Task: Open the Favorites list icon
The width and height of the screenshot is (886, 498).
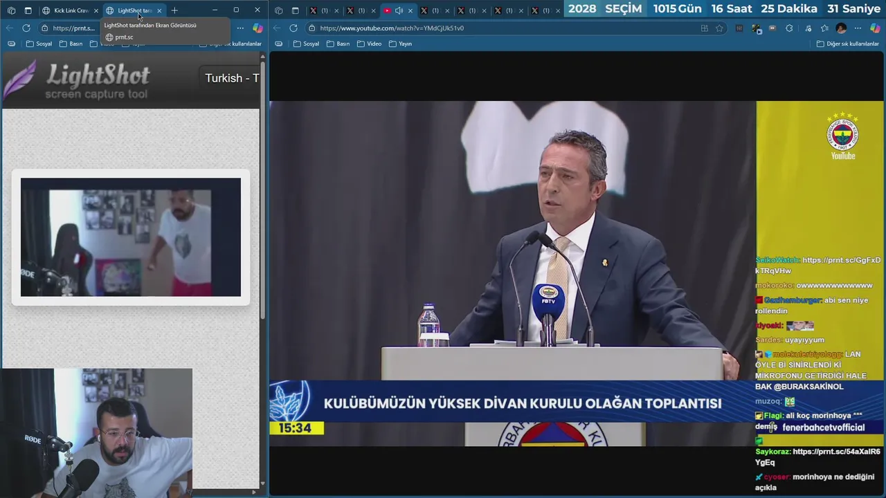Action: point(824,28)
